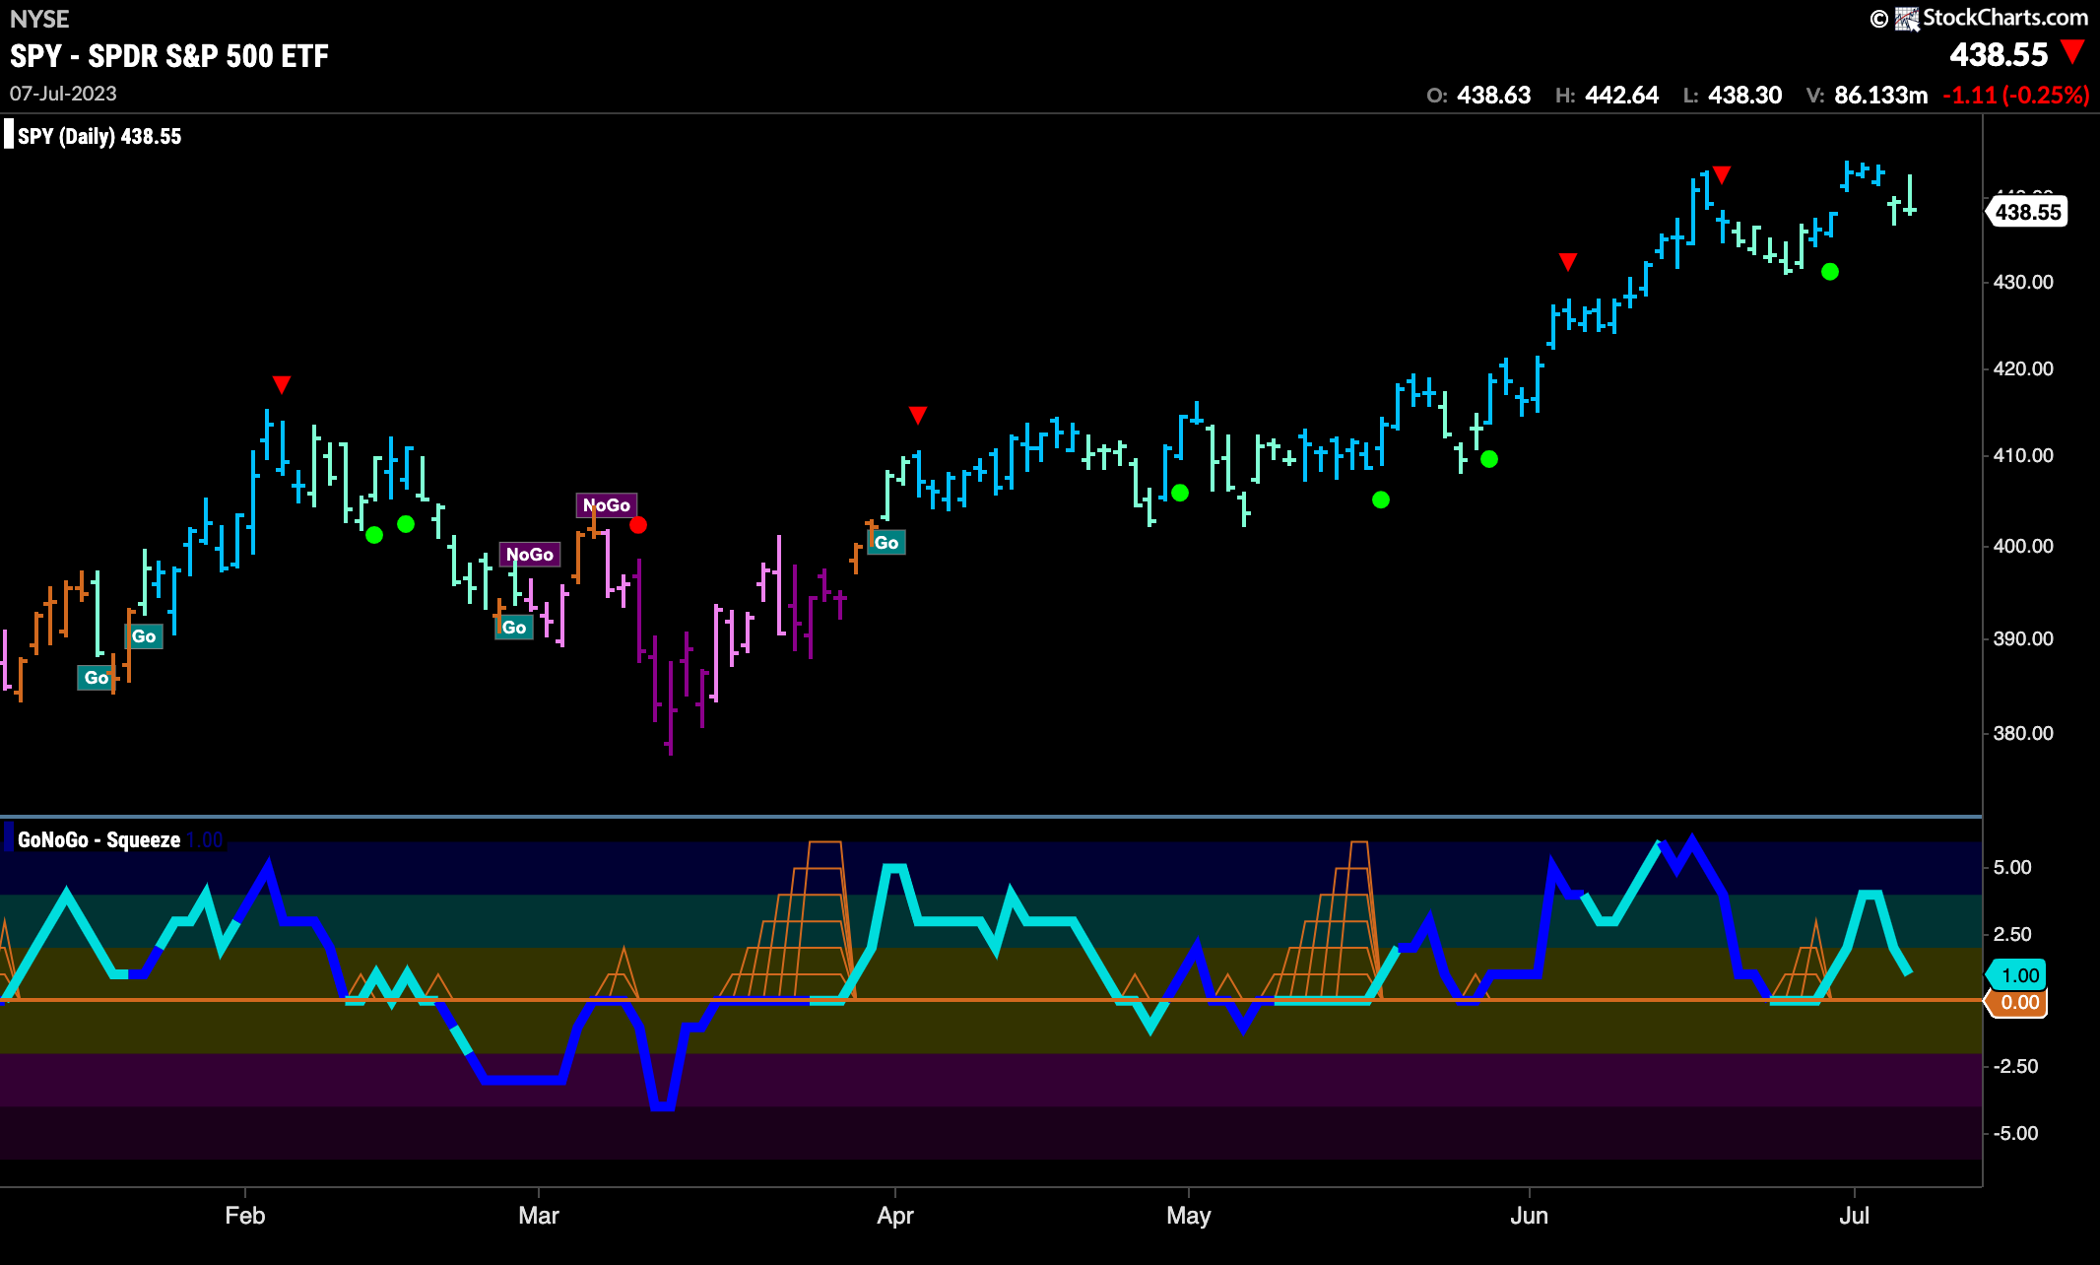Viewport: 2100px width, 1265px height.
Task: Click the StockCharts.com logo text
Action: [x=2005, y=18]
